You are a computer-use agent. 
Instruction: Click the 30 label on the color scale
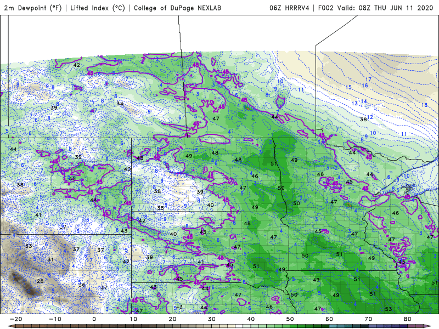click(x=212, y=319)
